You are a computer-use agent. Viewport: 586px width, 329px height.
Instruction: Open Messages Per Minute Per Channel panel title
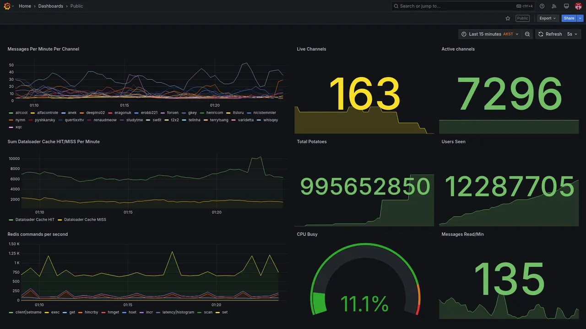43,49
